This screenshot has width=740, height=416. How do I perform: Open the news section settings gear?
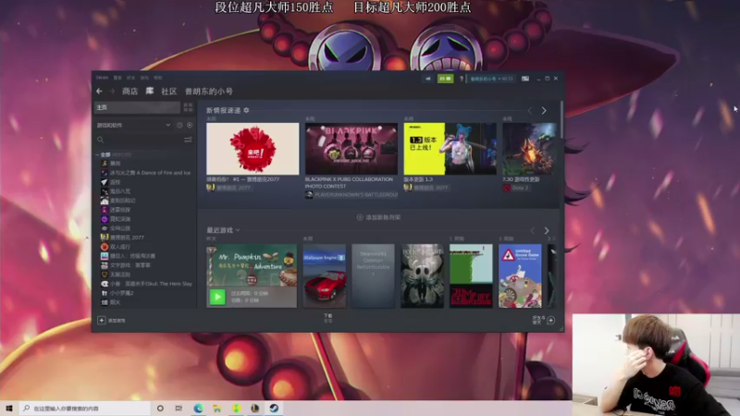click(x=246, y=110)
